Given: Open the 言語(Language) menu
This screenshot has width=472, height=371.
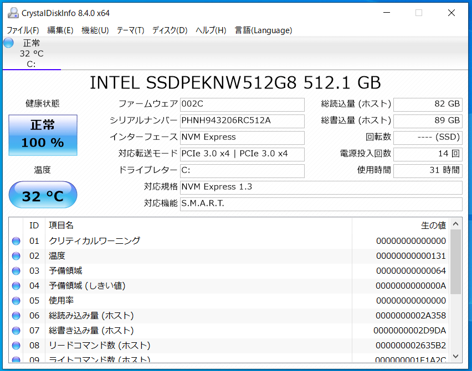Looking at the screenshot, I should (263, 30).
